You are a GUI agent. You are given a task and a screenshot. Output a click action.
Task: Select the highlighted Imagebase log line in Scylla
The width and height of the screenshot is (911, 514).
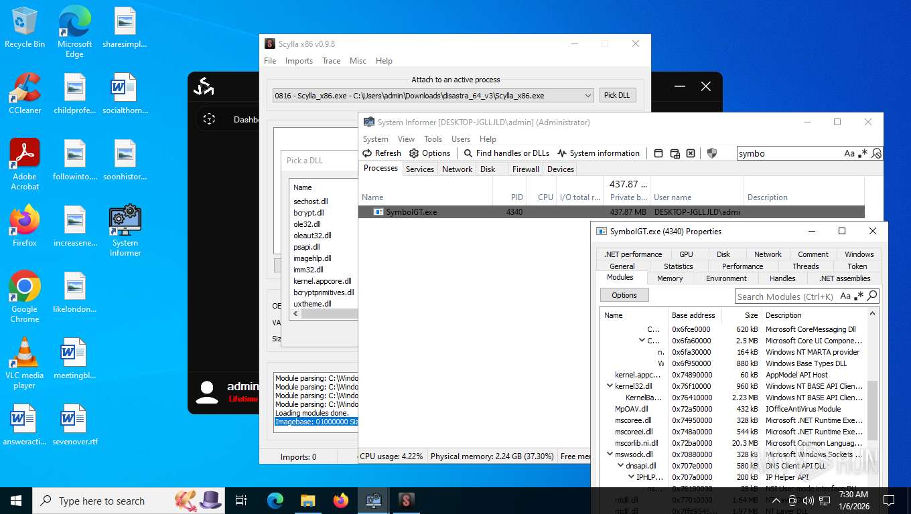[x=316, y=422]
